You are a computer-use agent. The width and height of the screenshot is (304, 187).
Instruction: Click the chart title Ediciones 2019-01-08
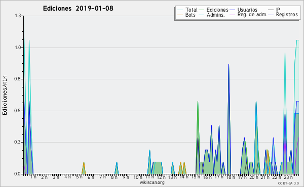78,9
